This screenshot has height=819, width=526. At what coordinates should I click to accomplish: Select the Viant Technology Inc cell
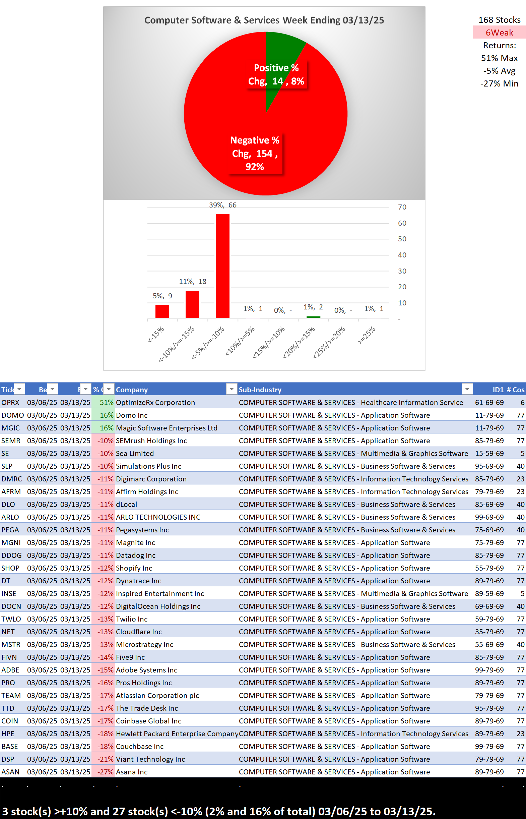[x=176, y=759]
